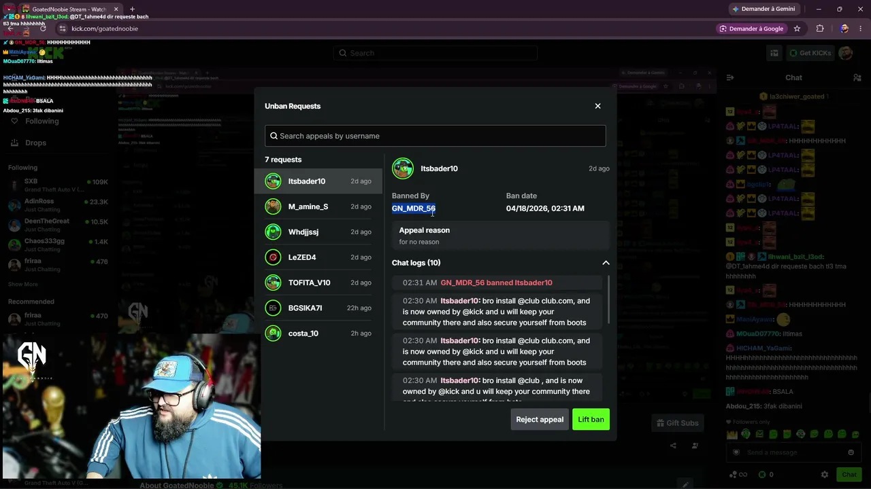This screenshot has height=489, width=871.
Task: Click the Demander à Google lens button
Action: pos(752,29)
